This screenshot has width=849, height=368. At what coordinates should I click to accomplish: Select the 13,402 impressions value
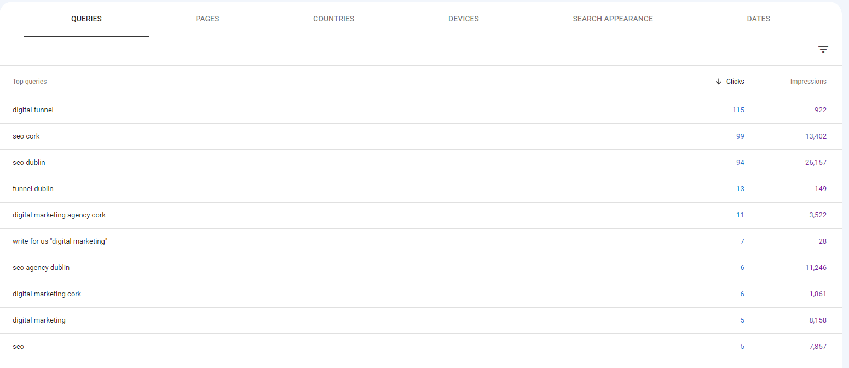pyautogui.click(x=816, y=136)
